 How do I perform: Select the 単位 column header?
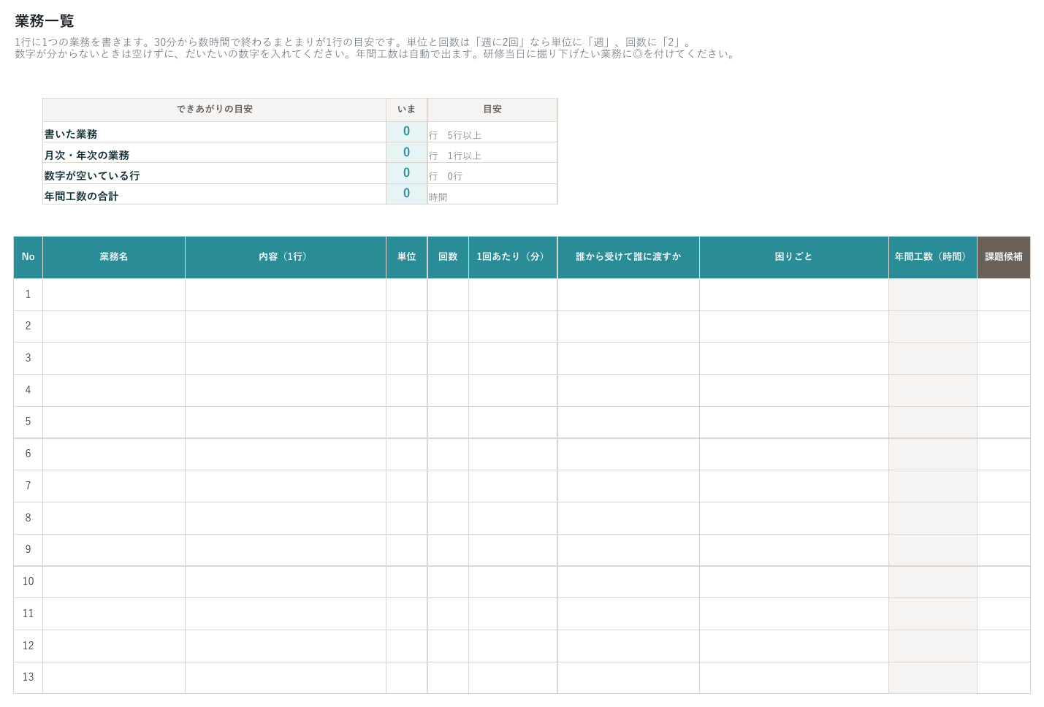[x=407, y=257]
